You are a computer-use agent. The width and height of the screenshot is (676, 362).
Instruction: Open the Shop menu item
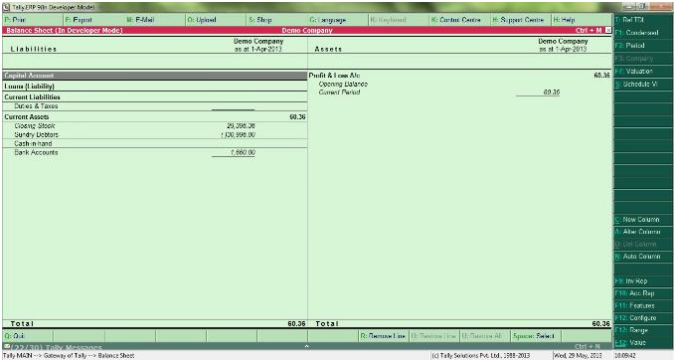click(277, 20)
